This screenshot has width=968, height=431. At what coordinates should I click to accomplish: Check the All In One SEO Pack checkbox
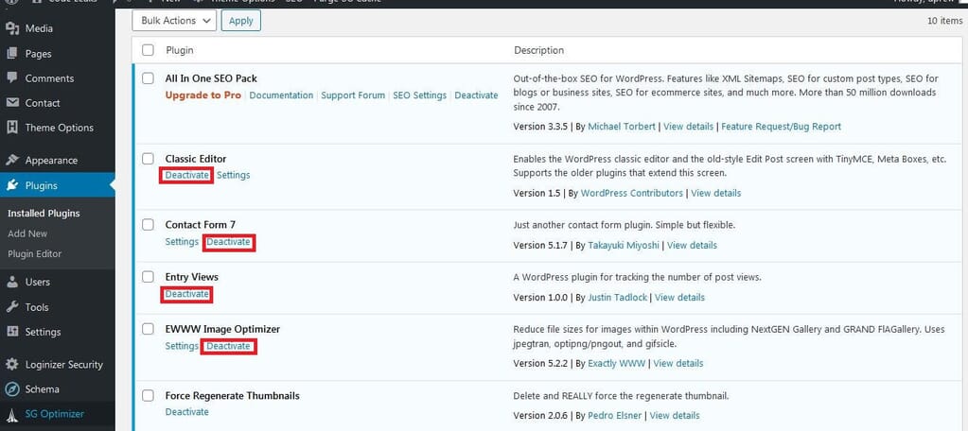(148, 78)
